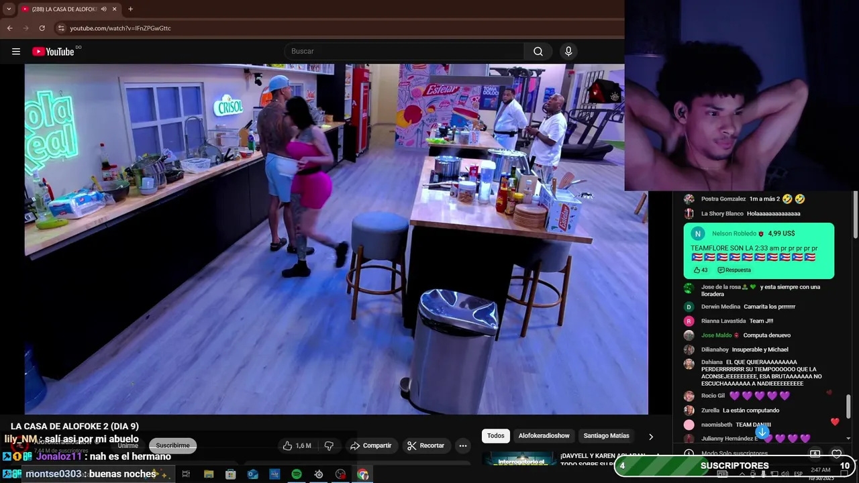Reload the page using the refresh icon
859x483 pixels.
coord(42,28)
